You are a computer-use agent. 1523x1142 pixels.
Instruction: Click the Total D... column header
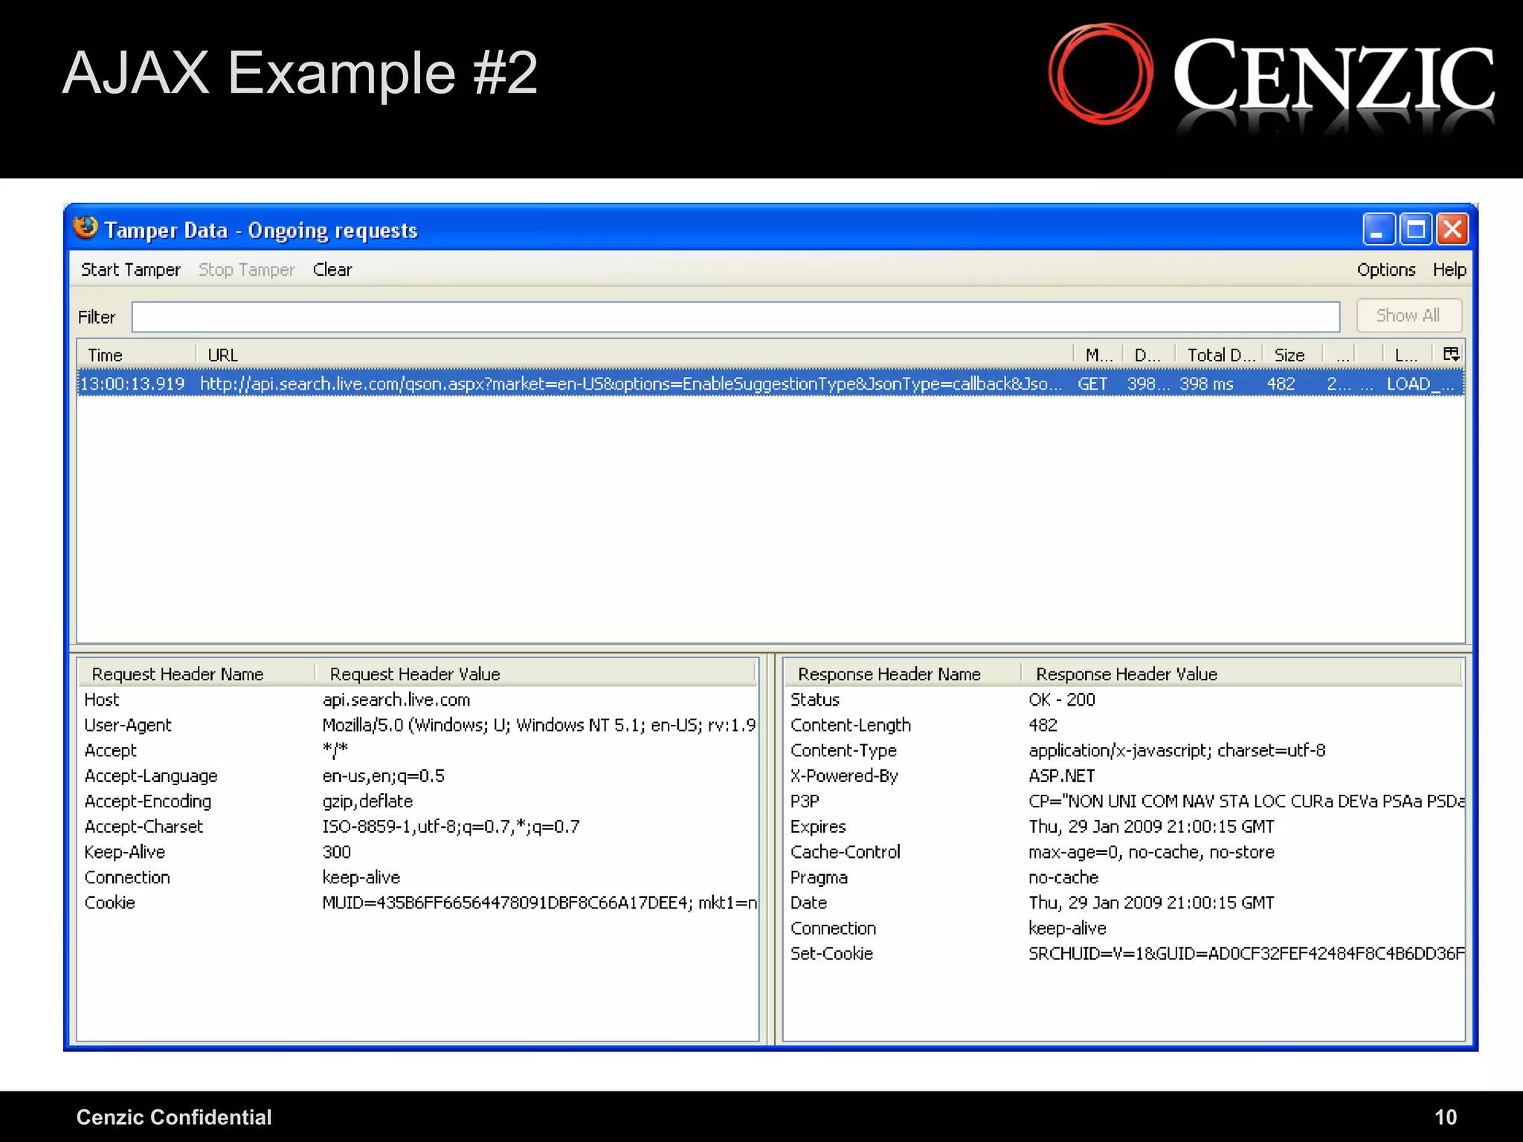[x=1218, y=355]
